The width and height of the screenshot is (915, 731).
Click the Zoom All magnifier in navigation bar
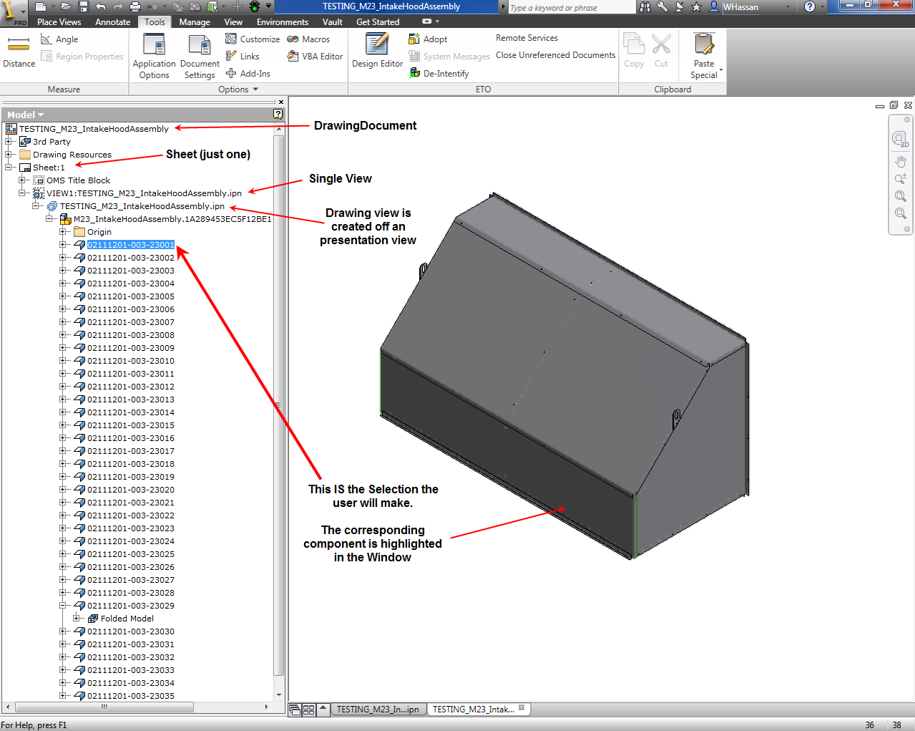pos(901,195)
